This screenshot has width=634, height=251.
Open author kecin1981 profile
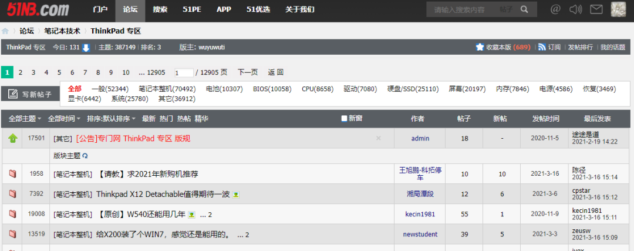tap(420, 214)
